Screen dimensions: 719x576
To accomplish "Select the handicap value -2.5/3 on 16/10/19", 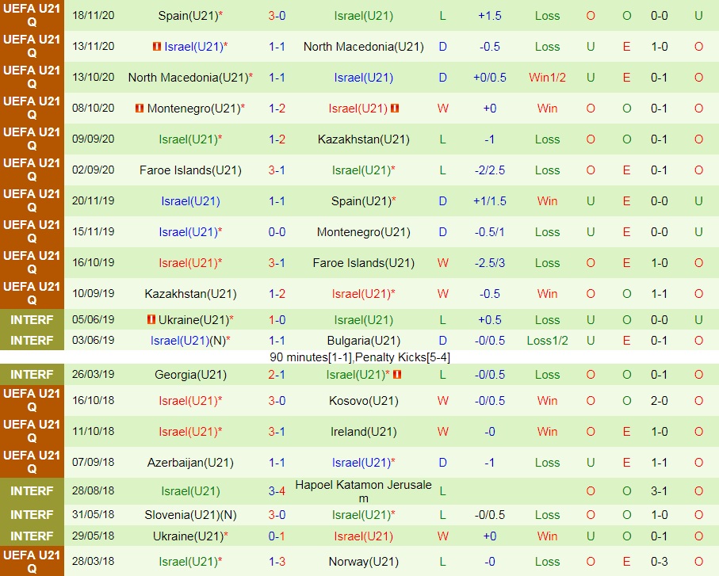I will point(490,263).
